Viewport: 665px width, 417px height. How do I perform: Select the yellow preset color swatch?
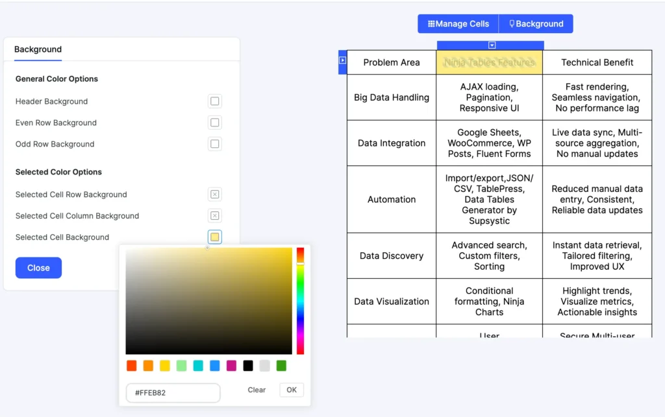click(164, 366)
